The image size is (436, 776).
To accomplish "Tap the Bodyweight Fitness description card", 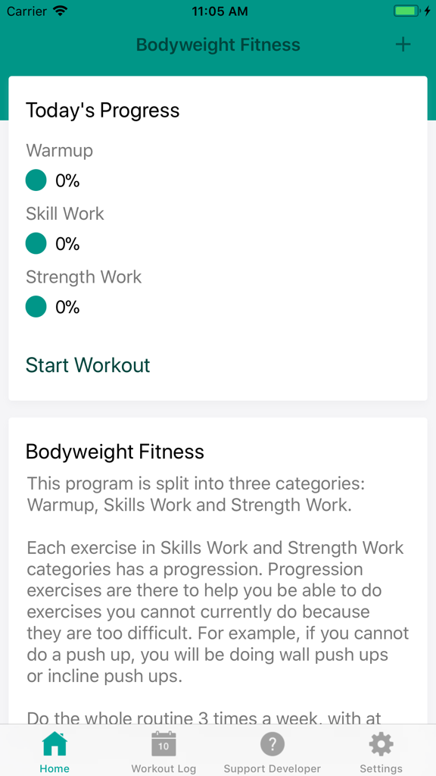I will (218, 568).
